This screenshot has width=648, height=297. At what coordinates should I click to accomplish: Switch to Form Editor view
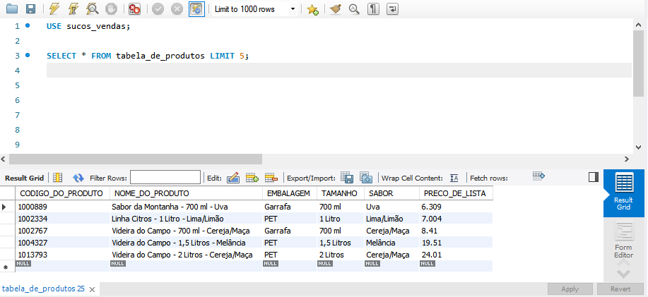click(623, 240)
